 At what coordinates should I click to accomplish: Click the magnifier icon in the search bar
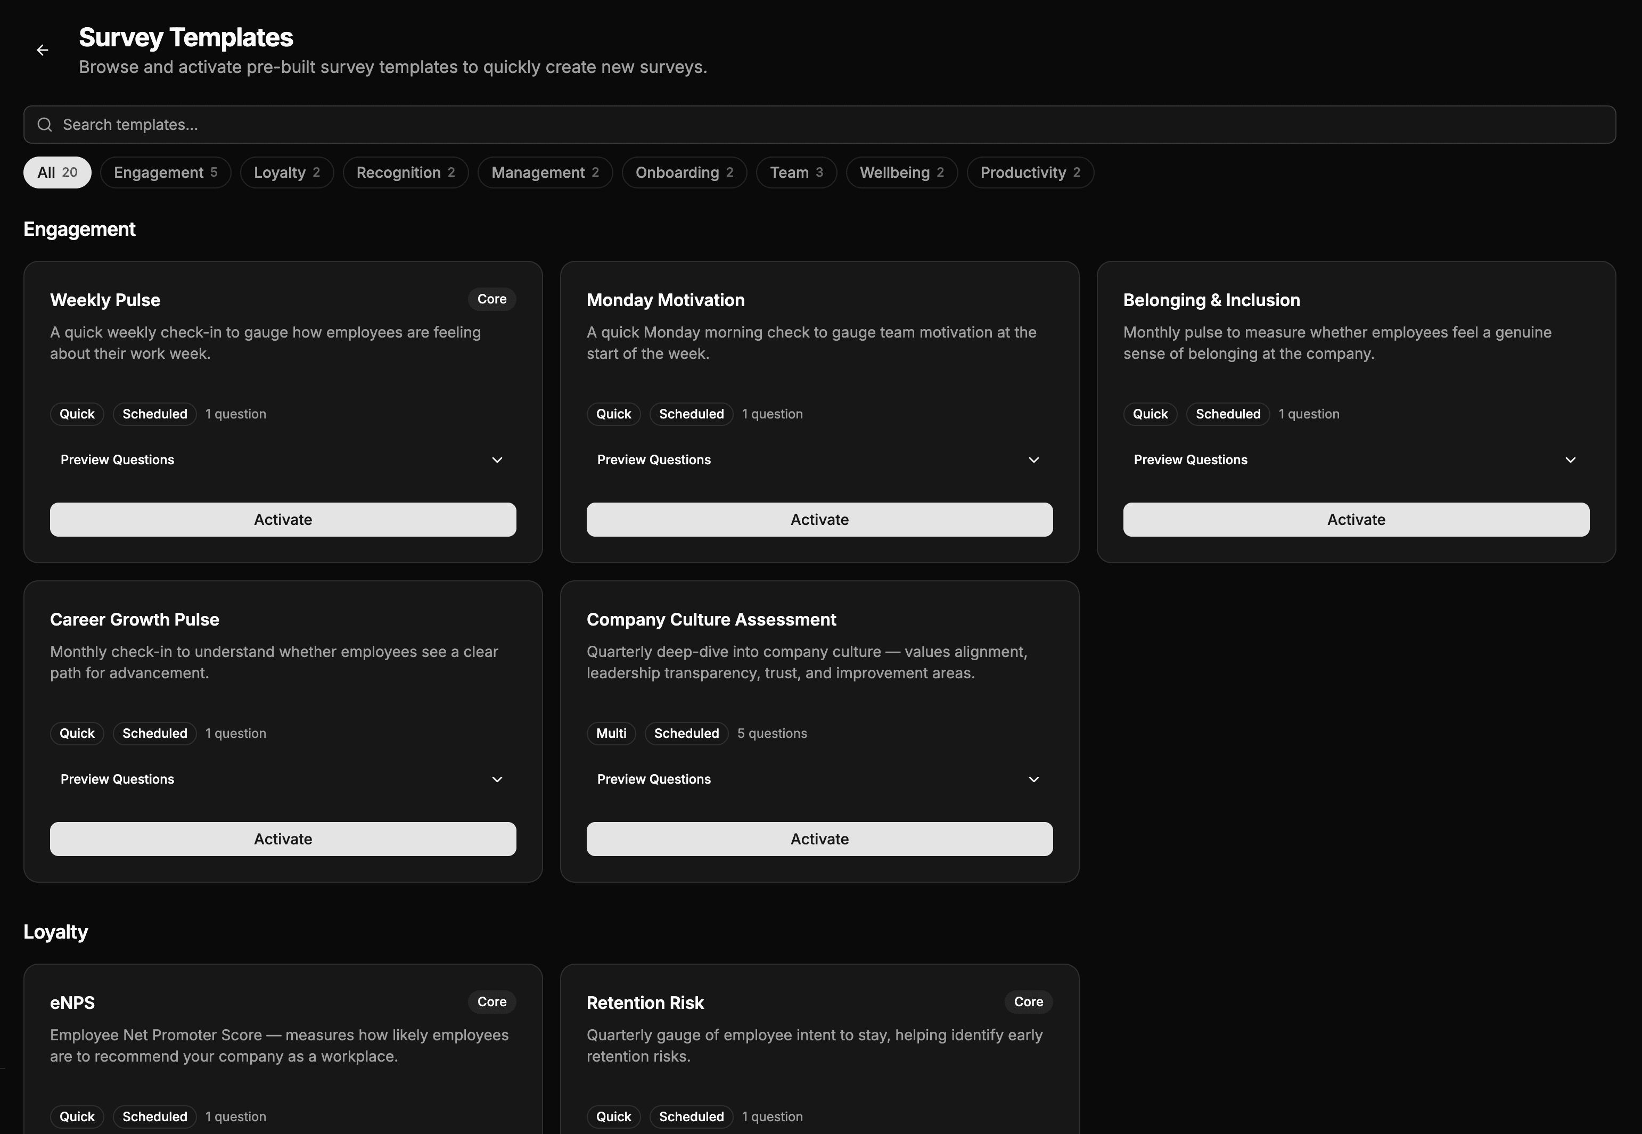(44, 125)
